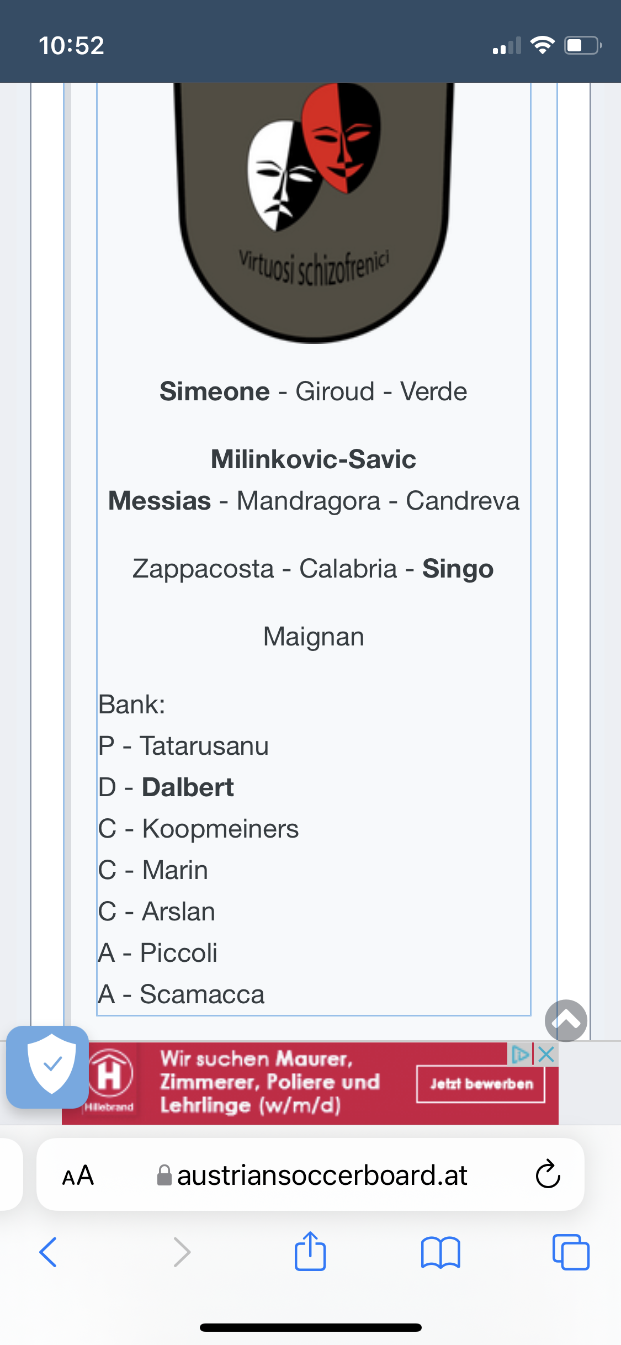This screenshot has width=621, height=1345.
Task: Tap the home indicator bar
Action: coord(311,1327)
